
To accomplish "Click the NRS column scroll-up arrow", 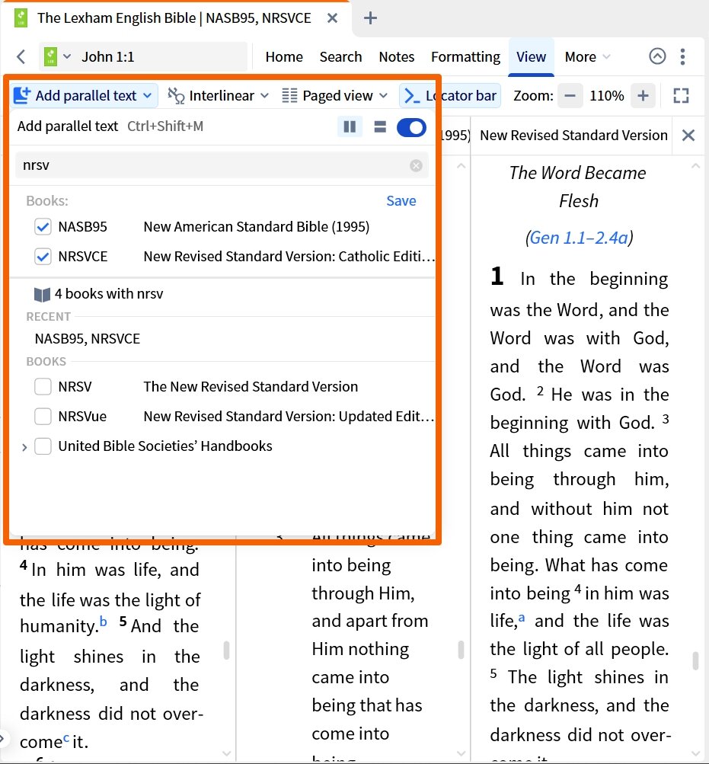I will [x=695, y=166].
